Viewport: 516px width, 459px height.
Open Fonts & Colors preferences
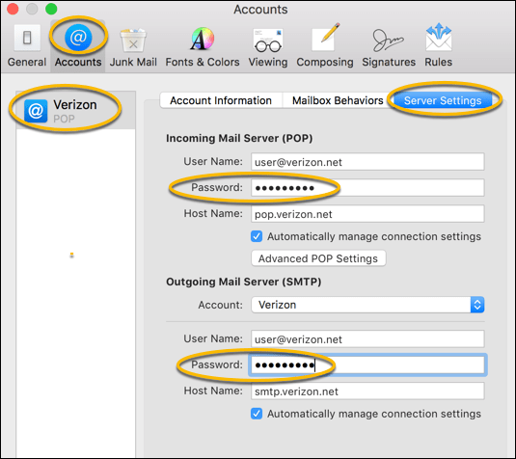(203, 46)
